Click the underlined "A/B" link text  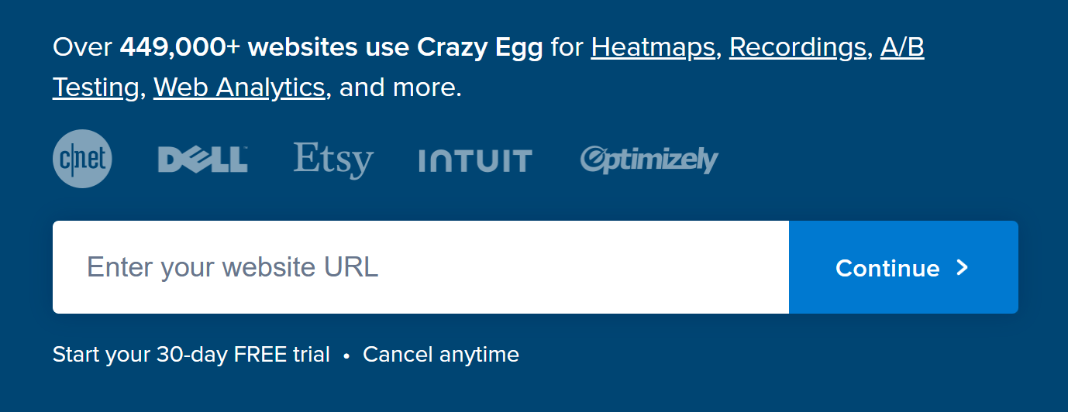coord(902,48)
